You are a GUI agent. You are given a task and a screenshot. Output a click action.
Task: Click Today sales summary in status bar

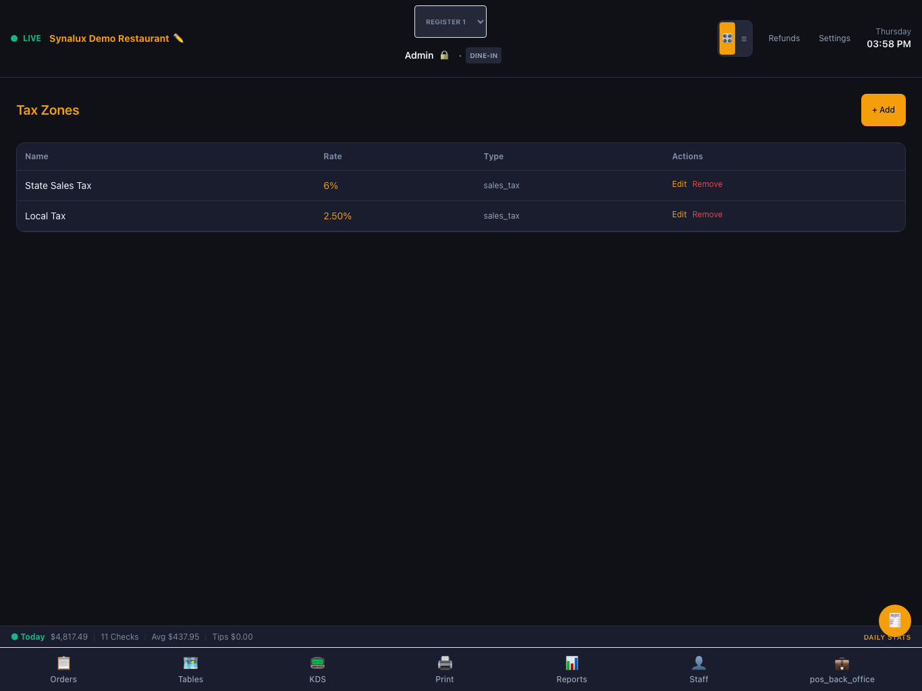pos(32,637)
